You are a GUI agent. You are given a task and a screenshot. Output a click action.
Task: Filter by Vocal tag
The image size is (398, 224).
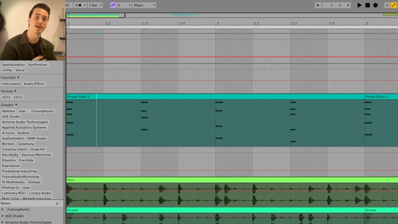20,70
